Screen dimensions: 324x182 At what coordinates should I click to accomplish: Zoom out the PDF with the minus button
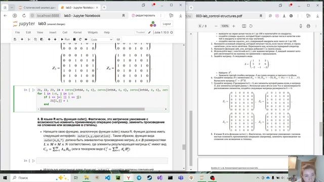tap(216, 26)
